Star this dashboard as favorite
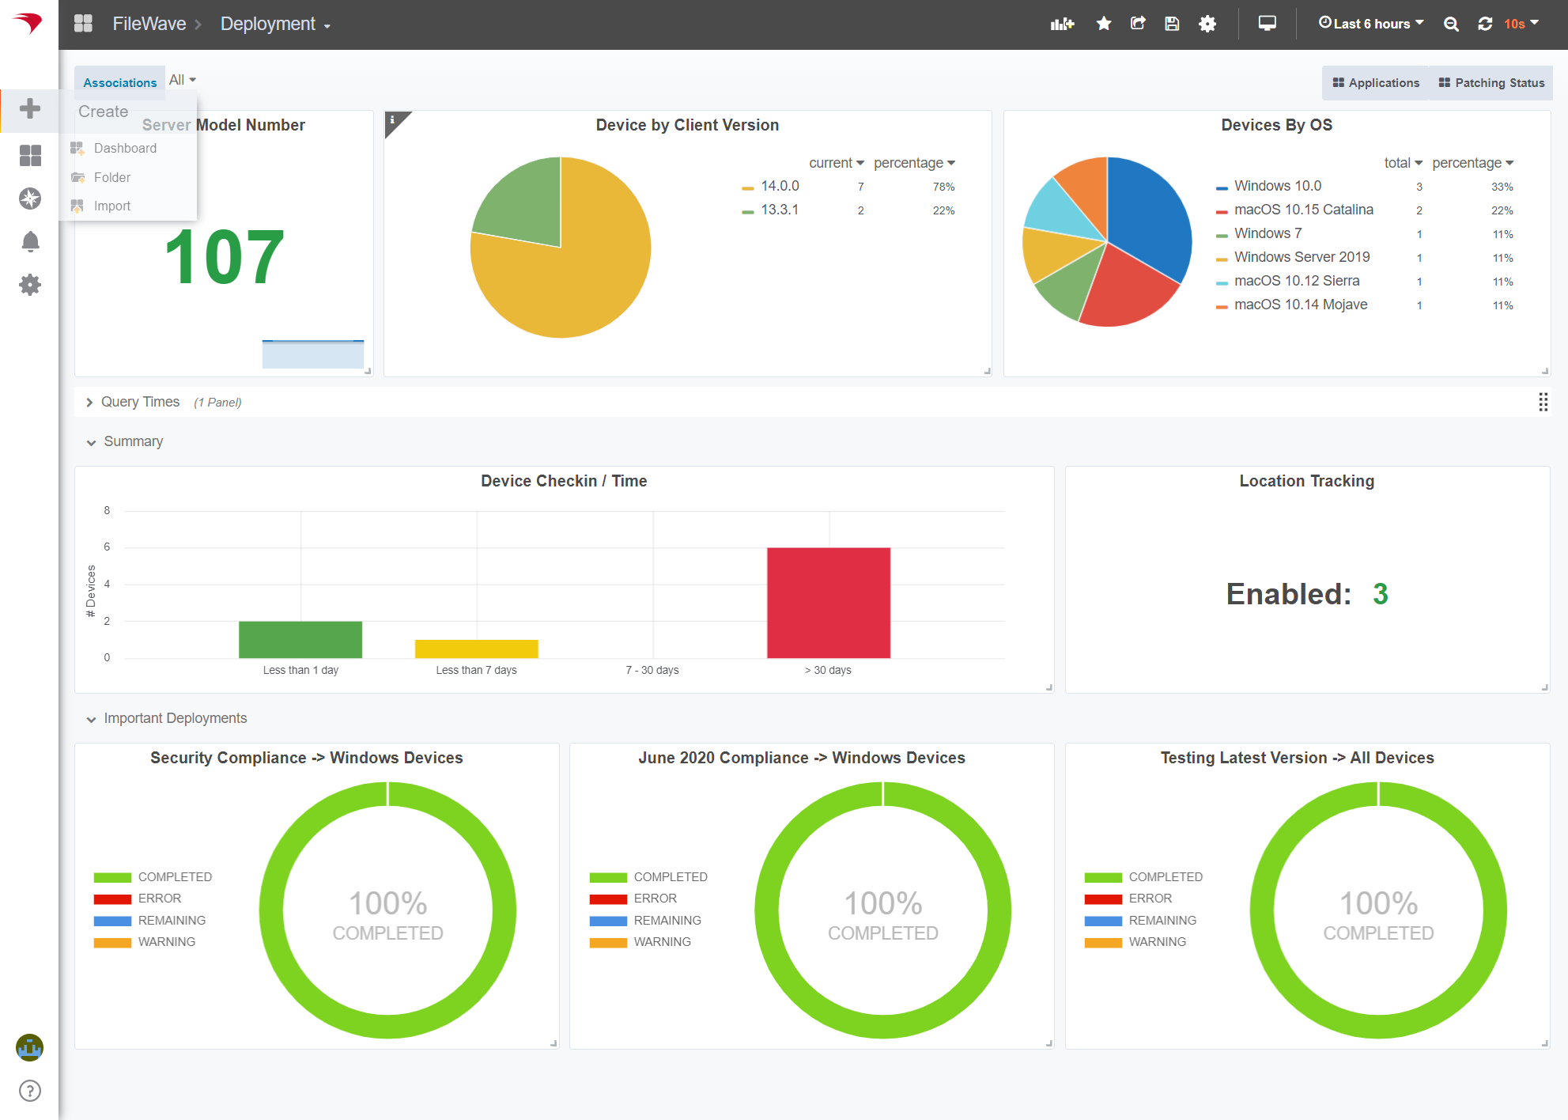The height and width of the screenshot is (1120, 1568). (1104, 24)
